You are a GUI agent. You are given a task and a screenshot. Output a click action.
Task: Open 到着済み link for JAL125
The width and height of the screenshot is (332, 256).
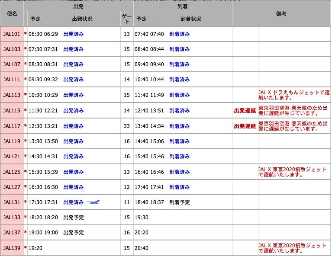(180, 172)
